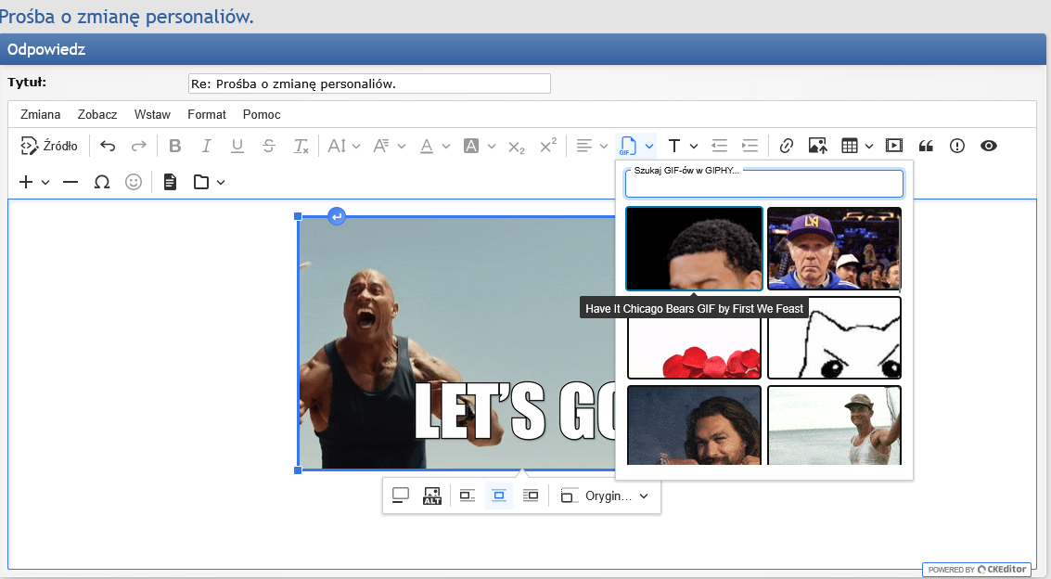1051x579 pixels.
Task: Remove text formatting
Action: (301, 146)
